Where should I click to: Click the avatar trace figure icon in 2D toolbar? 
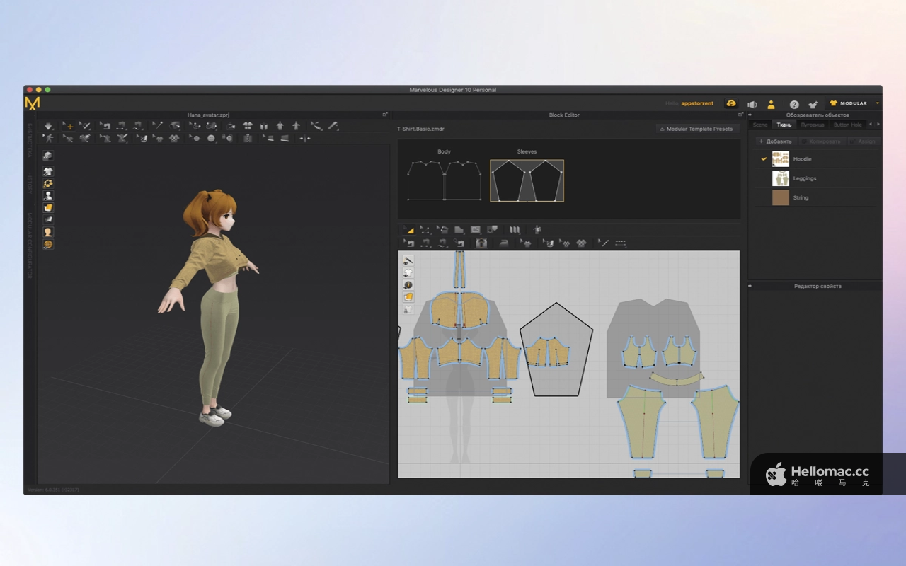coord(537,229)
